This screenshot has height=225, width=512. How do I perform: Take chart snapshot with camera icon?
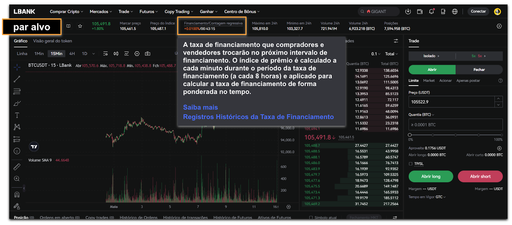point(148,54)
